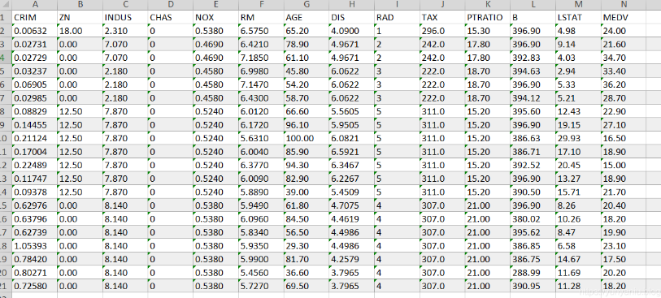Select cell with DIS value 6.5921

coord(352,152)
